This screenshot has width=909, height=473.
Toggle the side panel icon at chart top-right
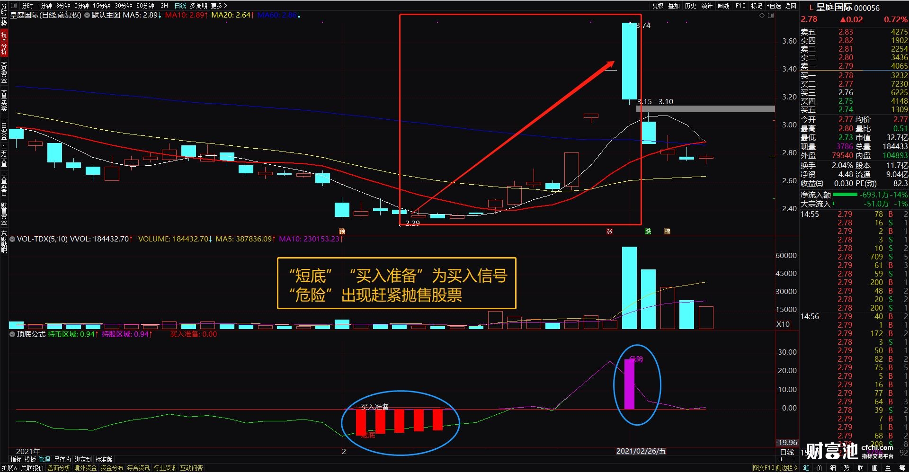tap(771, 16)
